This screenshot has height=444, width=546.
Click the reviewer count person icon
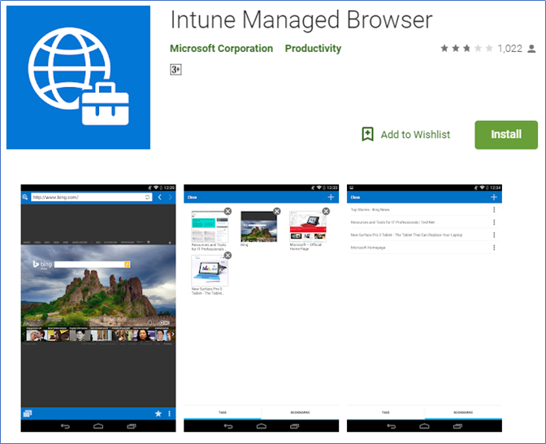(531, 49)
